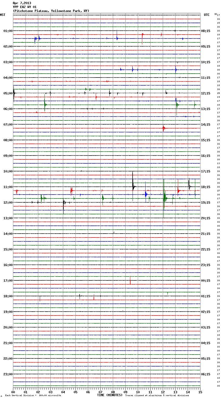Select the 21:00 MST row label

[8, 343]
